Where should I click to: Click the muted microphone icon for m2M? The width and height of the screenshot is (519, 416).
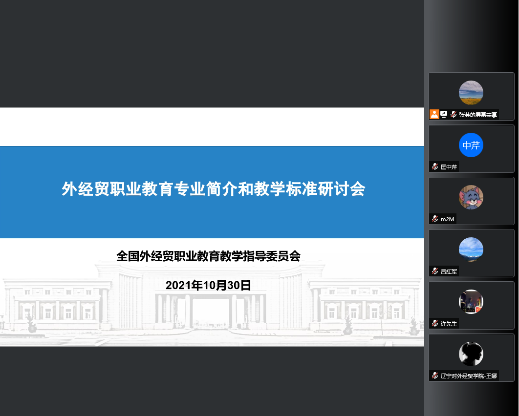click(x=435, y=219)
